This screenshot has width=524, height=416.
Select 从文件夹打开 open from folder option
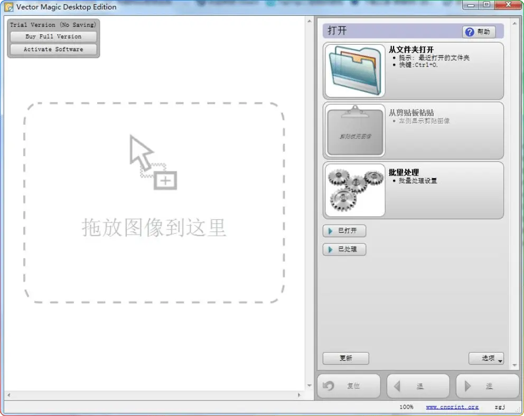coord(411,50)
